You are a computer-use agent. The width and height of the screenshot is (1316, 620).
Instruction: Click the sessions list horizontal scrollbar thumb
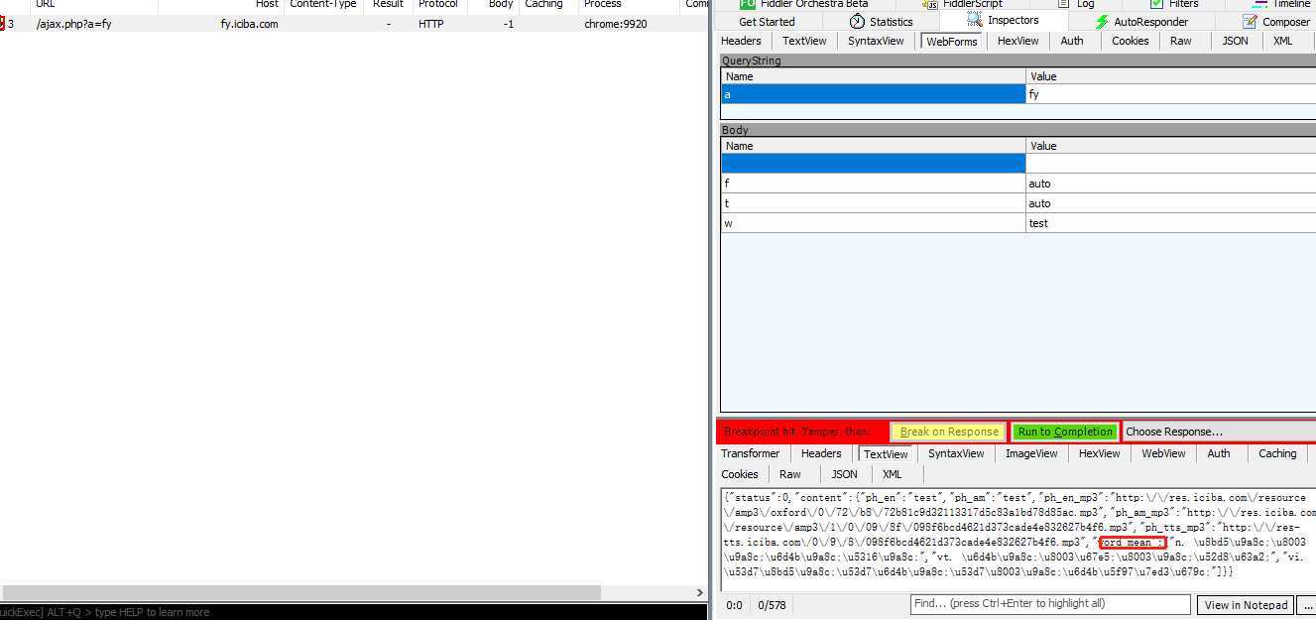300,592
